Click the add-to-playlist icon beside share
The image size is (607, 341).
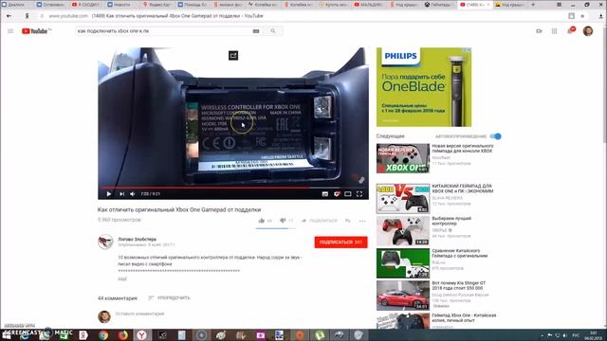[x=348, y=221]
